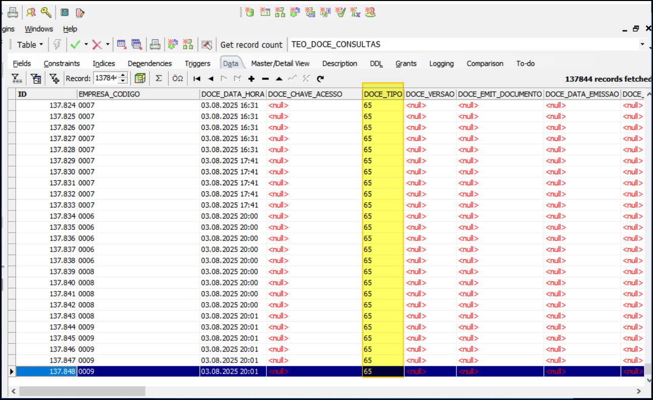Image resolution: width=653 pixels, height=400 pixels.
Task: Click the DOCE_CHAVE_ACESSO column header
Action: [314, 94]
